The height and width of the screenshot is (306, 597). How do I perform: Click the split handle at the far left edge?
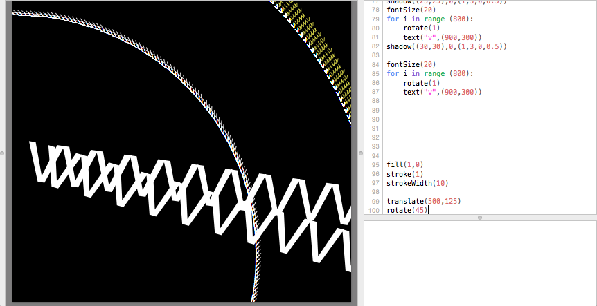[3, 153]
